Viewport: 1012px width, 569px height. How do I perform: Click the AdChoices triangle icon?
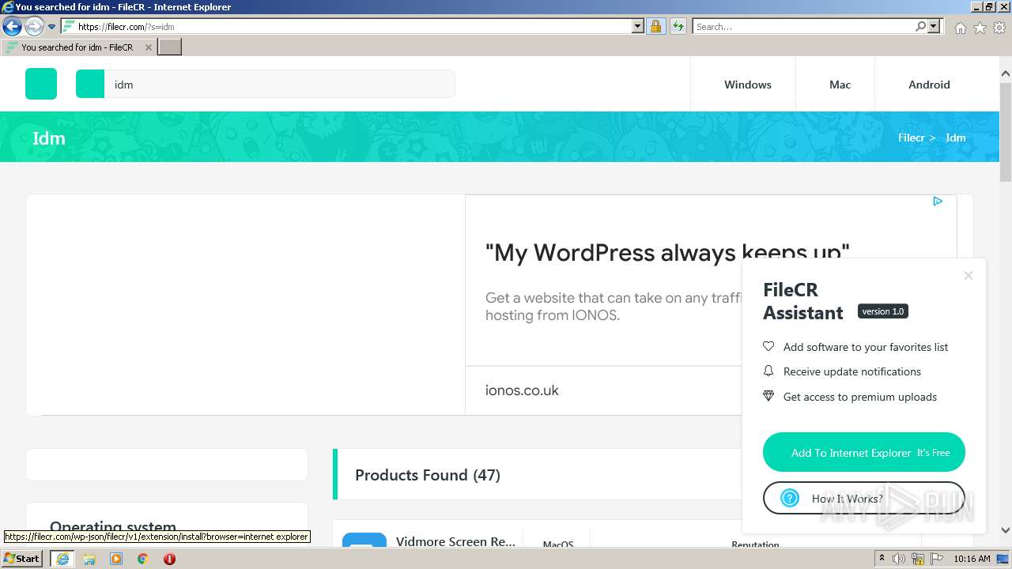point(938,202)
